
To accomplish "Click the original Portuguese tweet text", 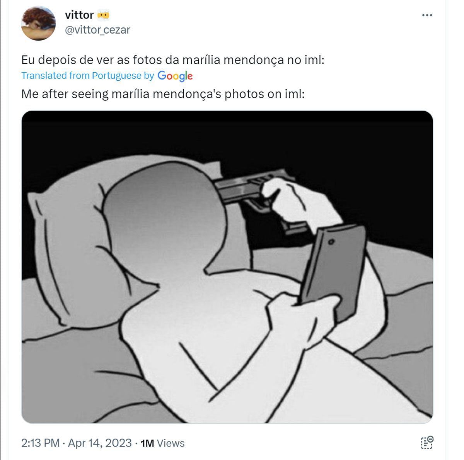I will 172,60.
